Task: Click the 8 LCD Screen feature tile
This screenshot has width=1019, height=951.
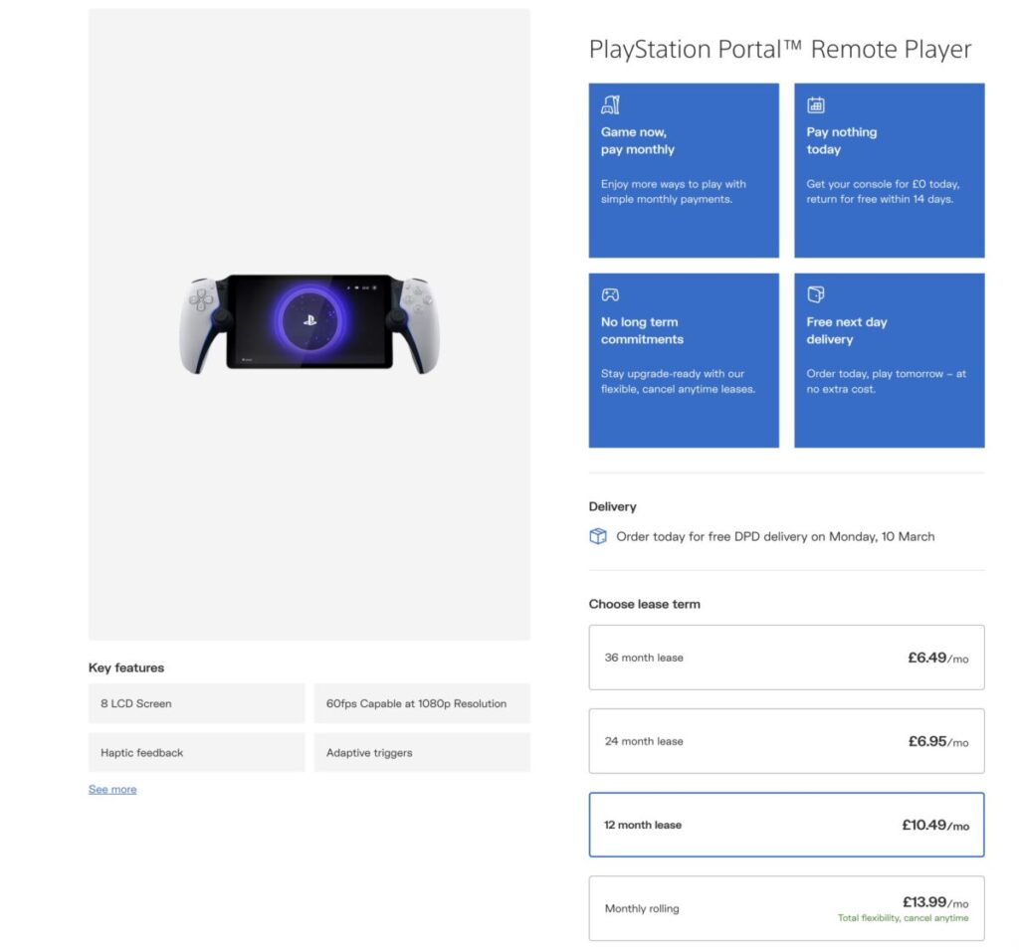Action: click(x=196, y=703)
